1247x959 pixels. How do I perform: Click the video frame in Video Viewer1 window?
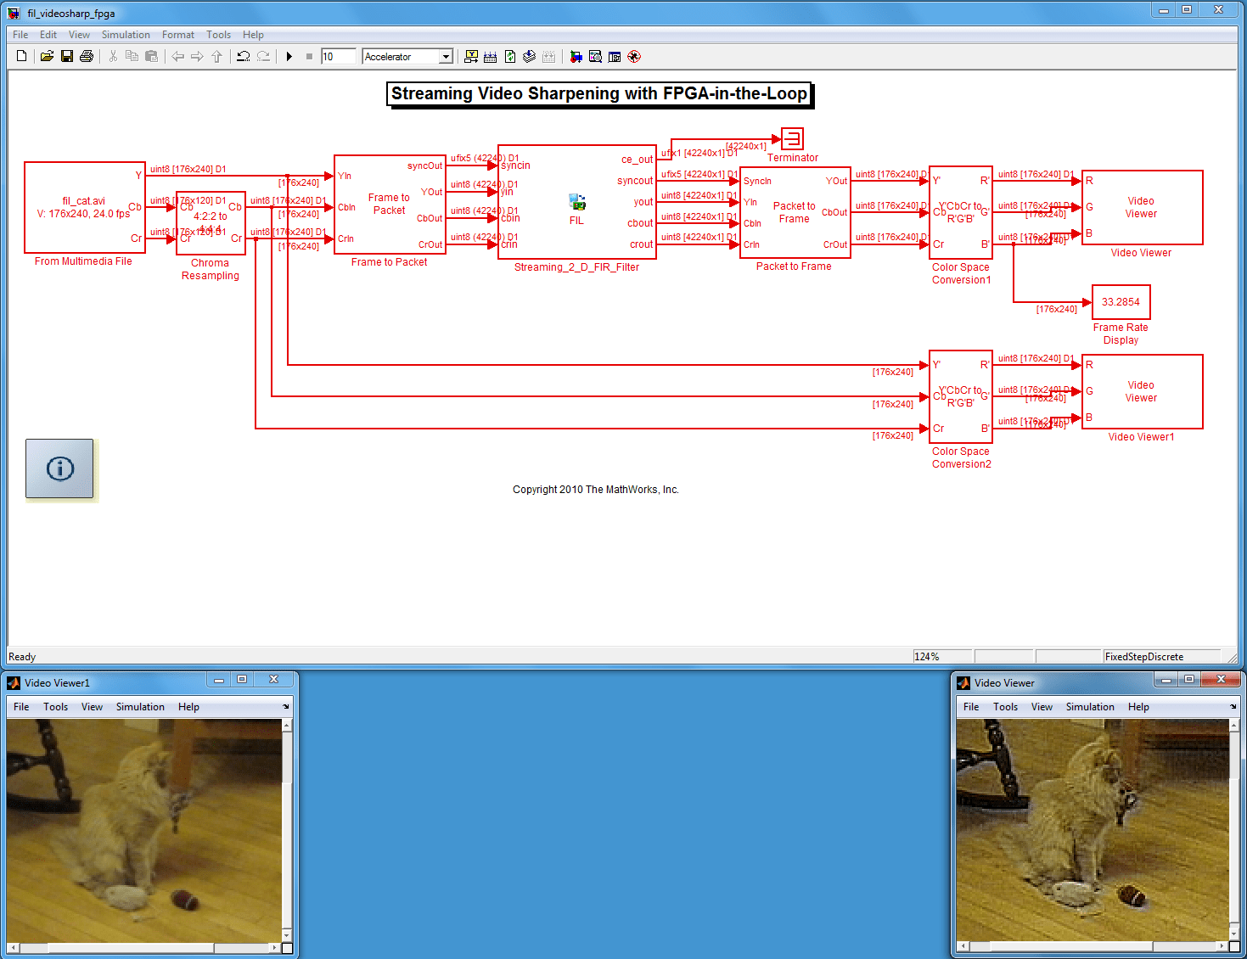click(144, 830)
